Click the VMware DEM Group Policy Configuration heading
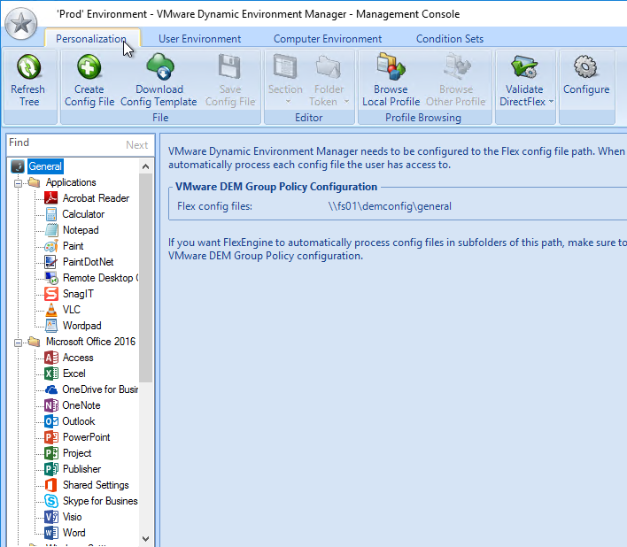This screenshot has height=547, width=627. [x=276, y=187]
